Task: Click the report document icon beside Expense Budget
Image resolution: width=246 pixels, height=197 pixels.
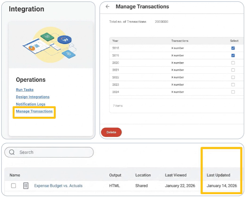Action: [26, 186]
